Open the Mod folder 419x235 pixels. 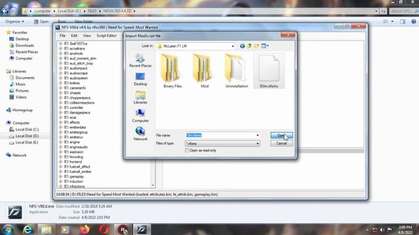tap(204, 71)
